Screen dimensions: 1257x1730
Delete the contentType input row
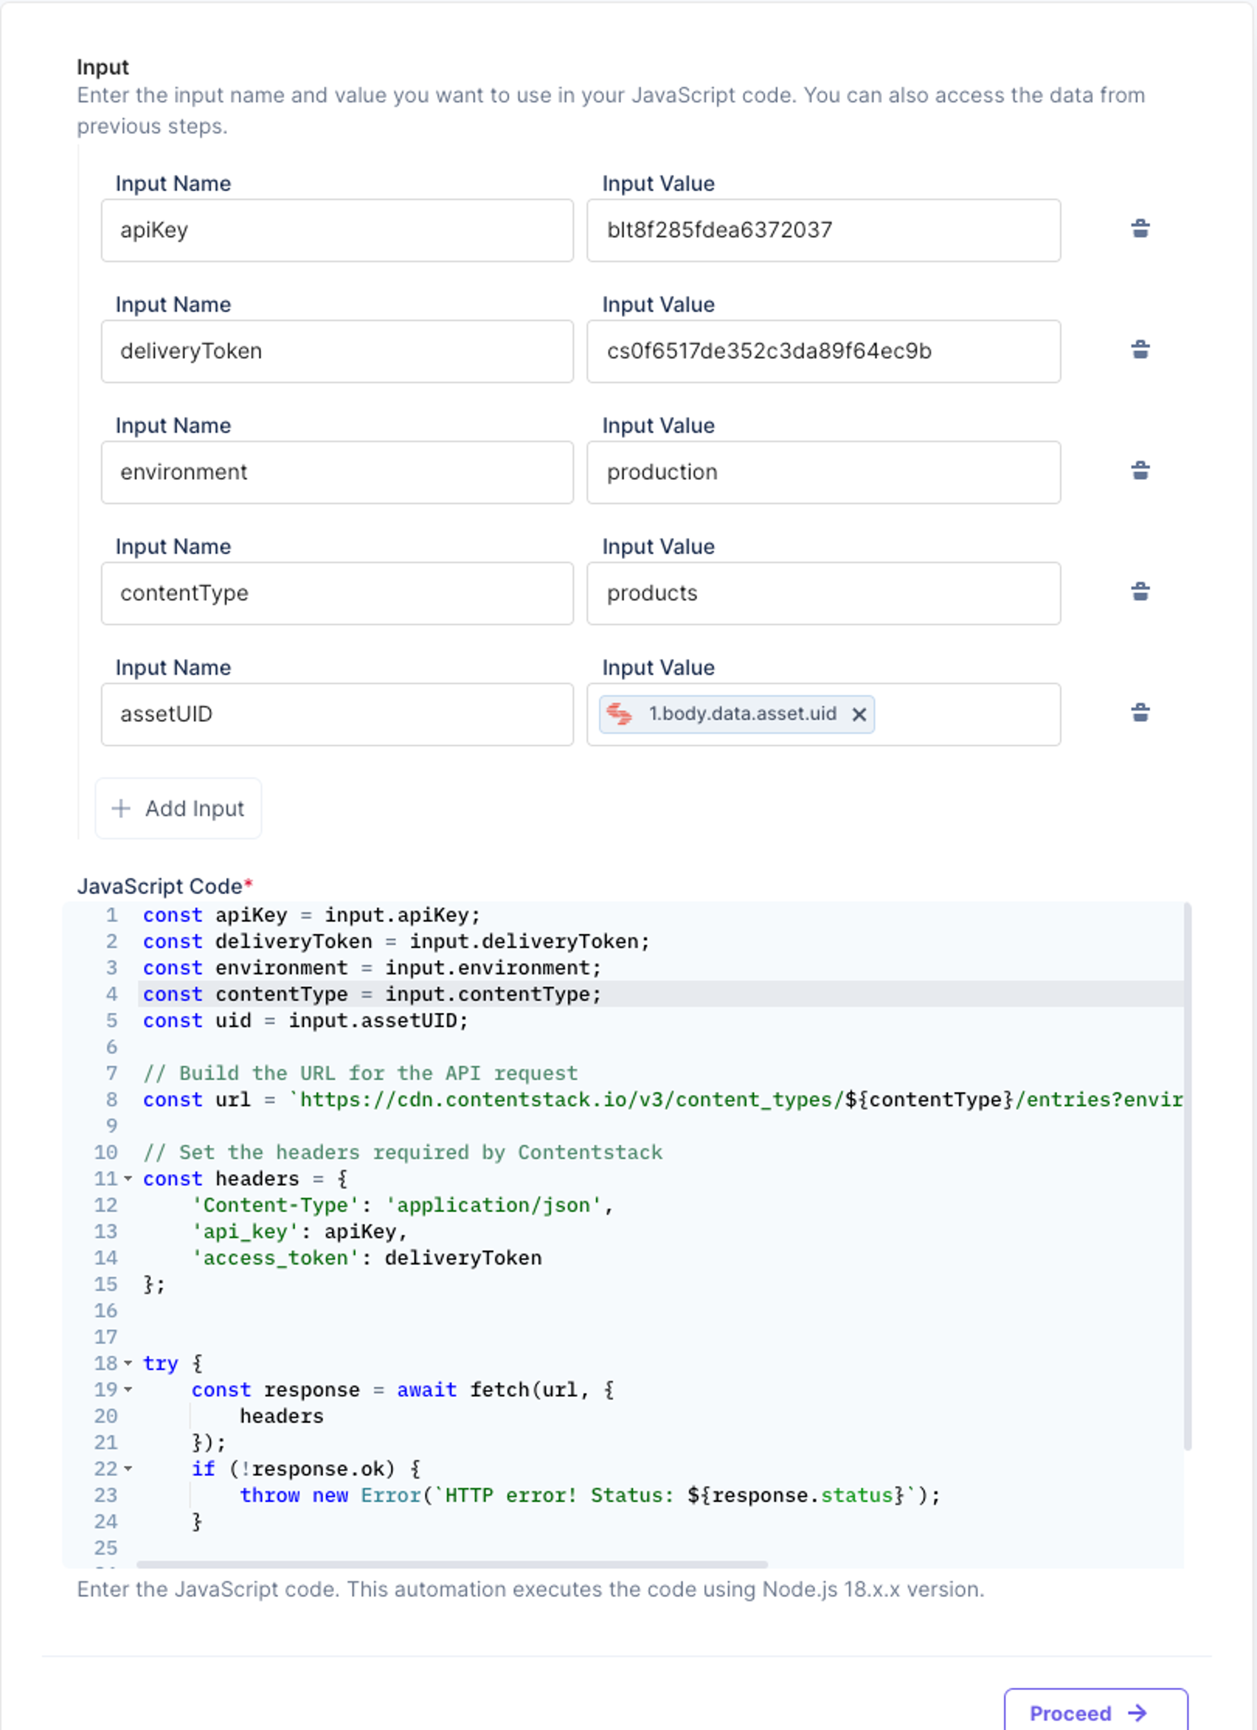point(1140,592)
